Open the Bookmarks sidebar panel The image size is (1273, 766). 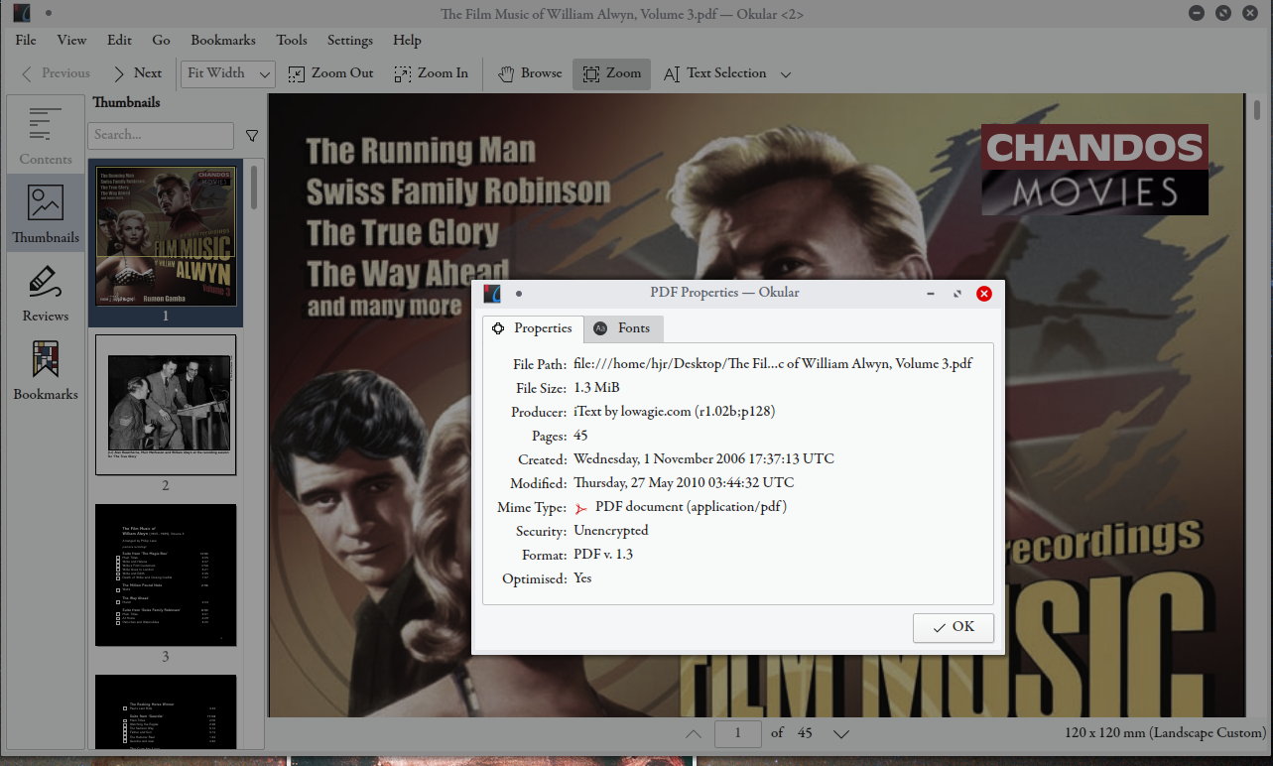(x=45, y=369)
